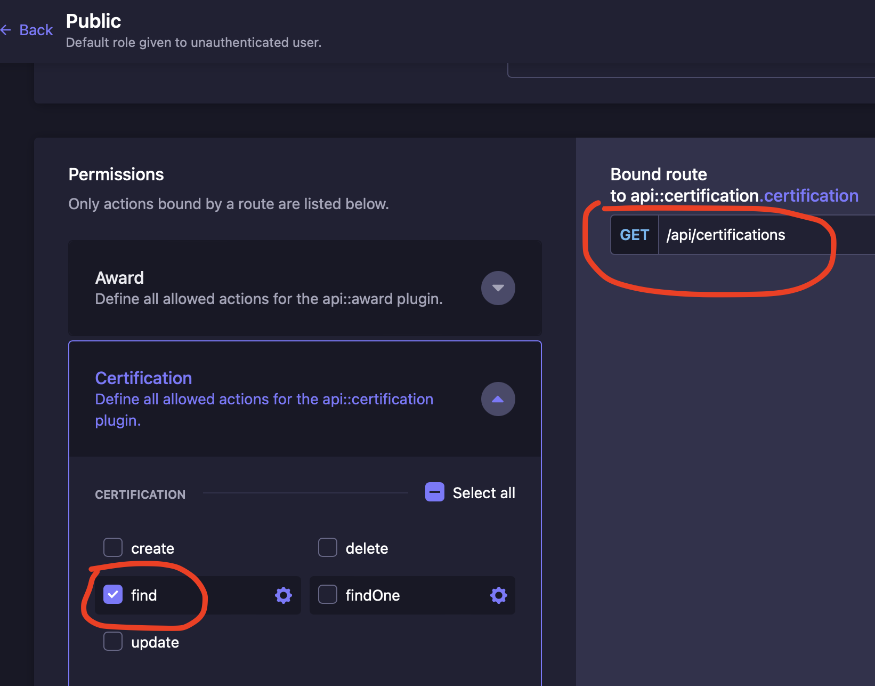Click the Back link

click(x=35, y=30)
